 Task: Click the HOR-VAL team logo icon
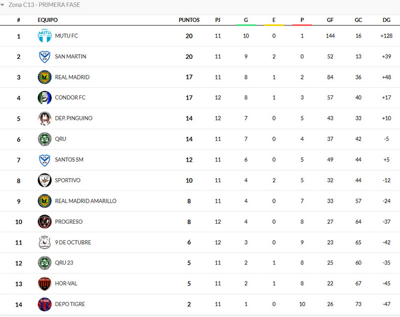click(44, 284)
